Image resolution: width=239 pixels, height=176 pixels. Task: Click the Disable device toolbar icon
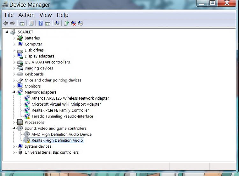coord(80,23)
